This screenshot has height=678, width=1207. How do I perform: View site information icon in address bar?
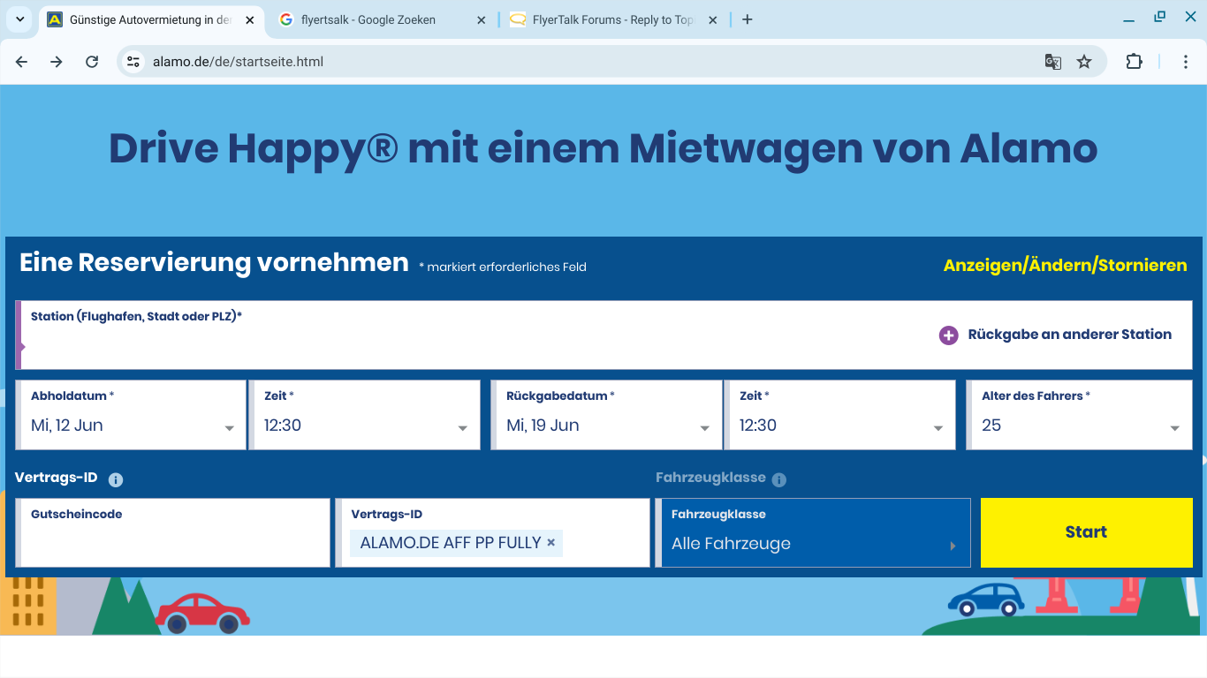pyautogui.click(x=133, y=62)
